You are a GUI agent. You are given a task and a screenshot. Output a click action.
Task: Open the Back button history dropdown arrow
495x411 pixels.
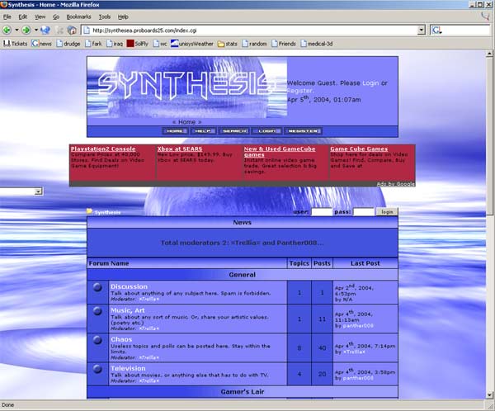[16, 30]
